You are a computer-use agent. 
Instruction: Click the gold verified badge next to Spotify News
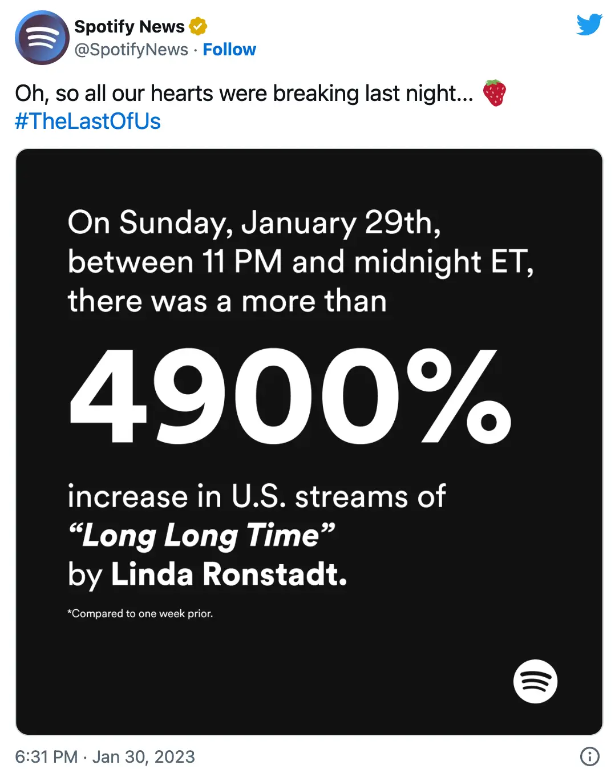197,25
